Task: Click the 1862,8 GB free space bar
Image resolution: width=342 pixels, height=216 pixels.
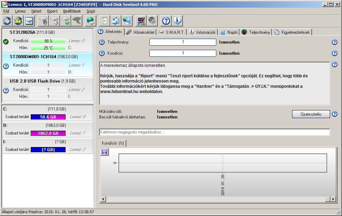Action: coord(48,133)
